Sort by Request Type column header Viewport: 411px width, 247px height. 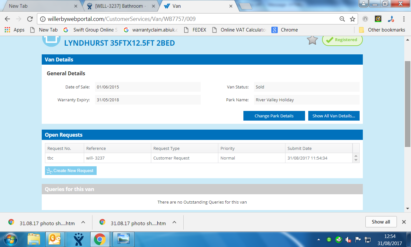(185, 148)
